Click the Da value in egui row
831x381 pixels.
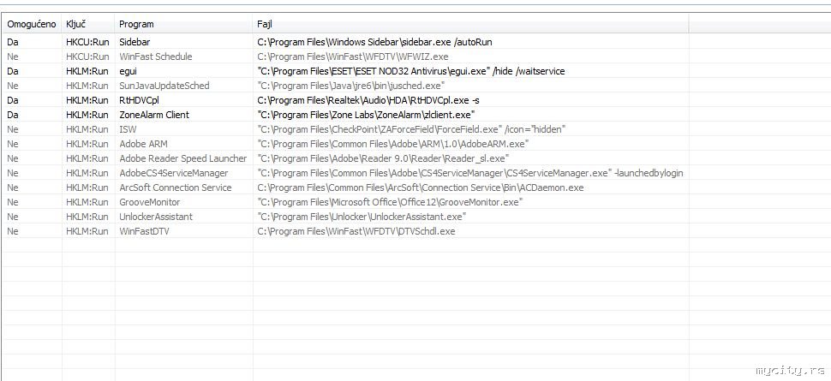coord(13,71)
